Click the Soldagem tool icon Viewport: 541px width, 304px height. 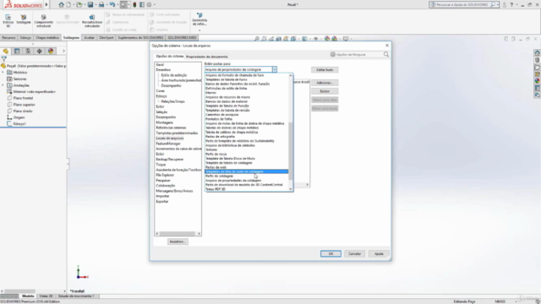coord(24,19)
